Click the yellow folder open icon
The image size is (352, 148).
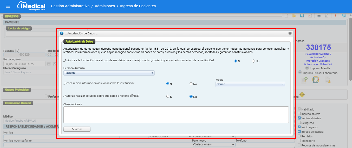[x=294, y=16]
